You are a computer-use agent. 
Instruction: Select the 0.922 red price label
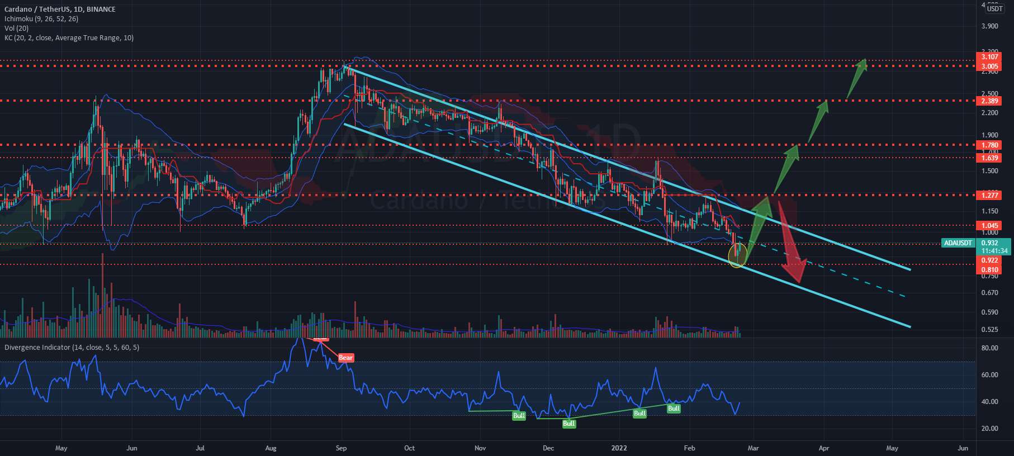coord(989,260)
